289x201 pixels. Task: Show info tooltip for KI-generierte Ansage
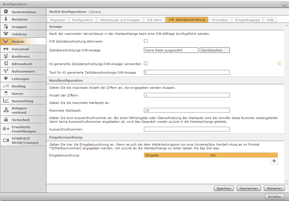280,63
